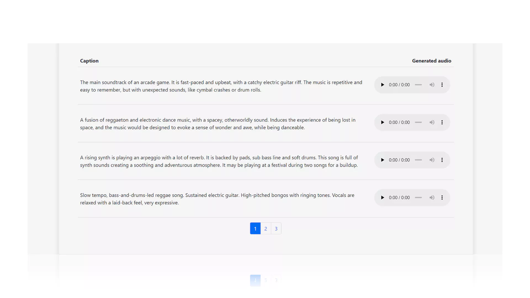Go to page 3 of samples

[276, 228]
